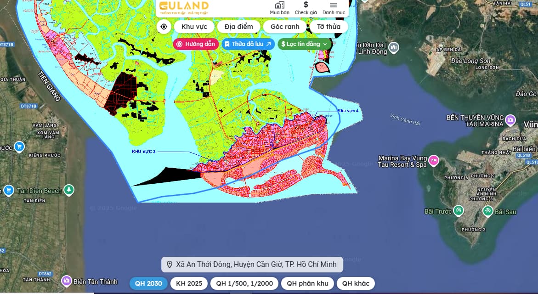This screenshot has width=538, height=294.
Task: Click the TÂN ĐIỀN place label
Action: click(34, 201)
